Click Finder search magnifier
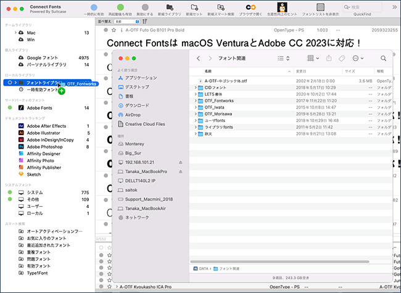The image size is (401, 293). click(383, 59)
